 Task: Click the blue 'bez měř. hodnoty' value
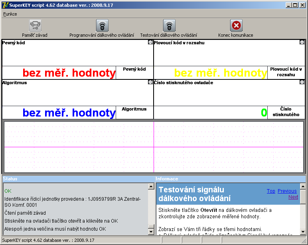click(x=69, y=113)
